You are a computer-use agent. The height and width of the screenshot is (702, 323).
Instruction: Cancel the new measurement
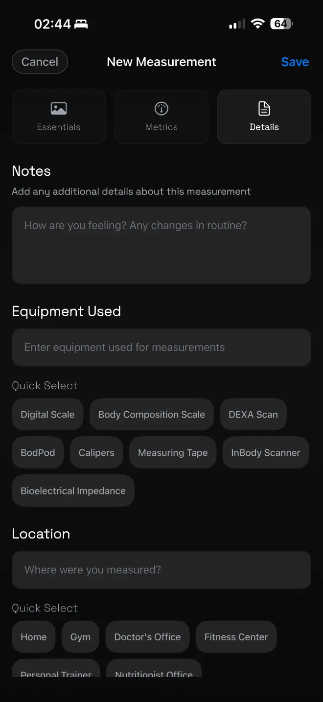[40, 62]
